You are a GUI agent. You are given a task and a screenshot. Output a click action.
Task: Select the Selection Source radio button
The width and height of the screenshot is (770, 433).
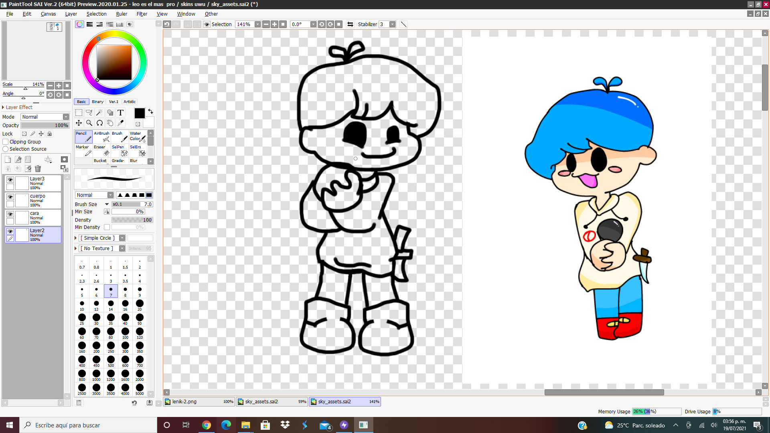[6, 149]
